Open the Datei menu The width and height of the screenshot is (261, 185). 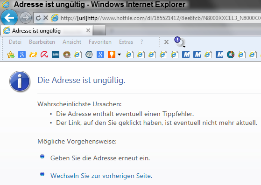[15, 42]
